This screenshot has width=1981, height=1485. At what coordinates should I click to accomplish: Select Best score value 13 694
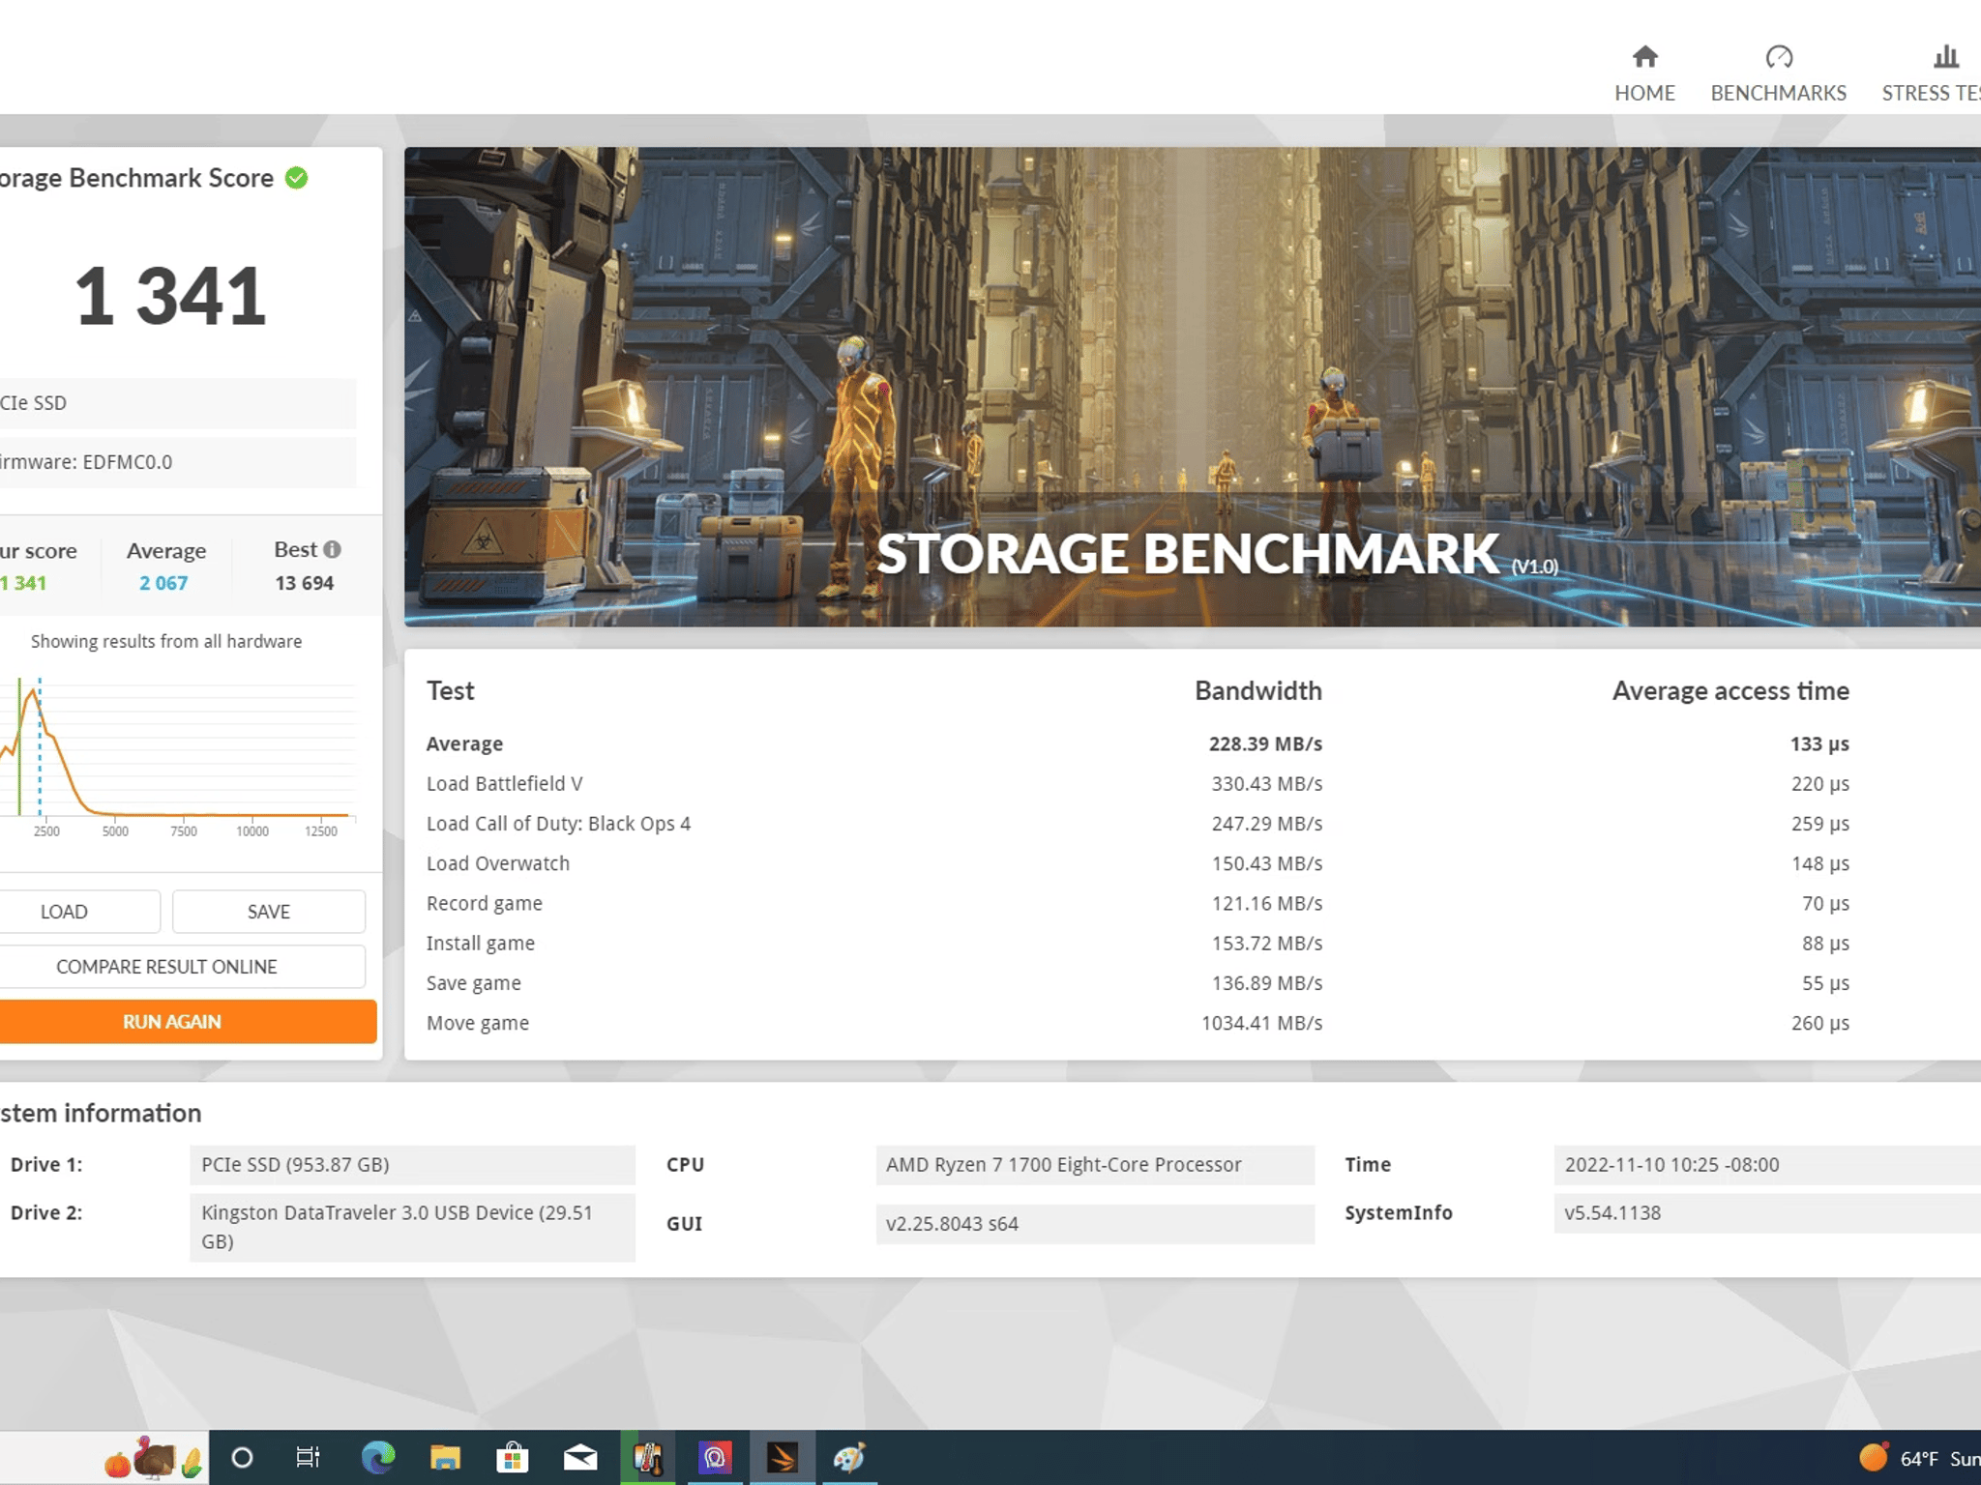pyautogui.click(x=304, y=583)
